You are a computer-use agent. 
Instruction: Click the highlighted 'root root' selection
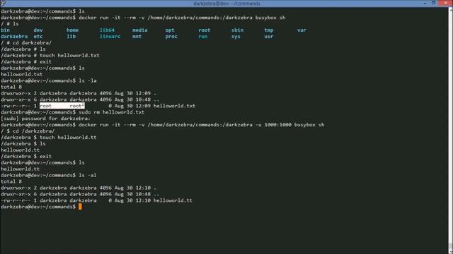coord(62,106)
